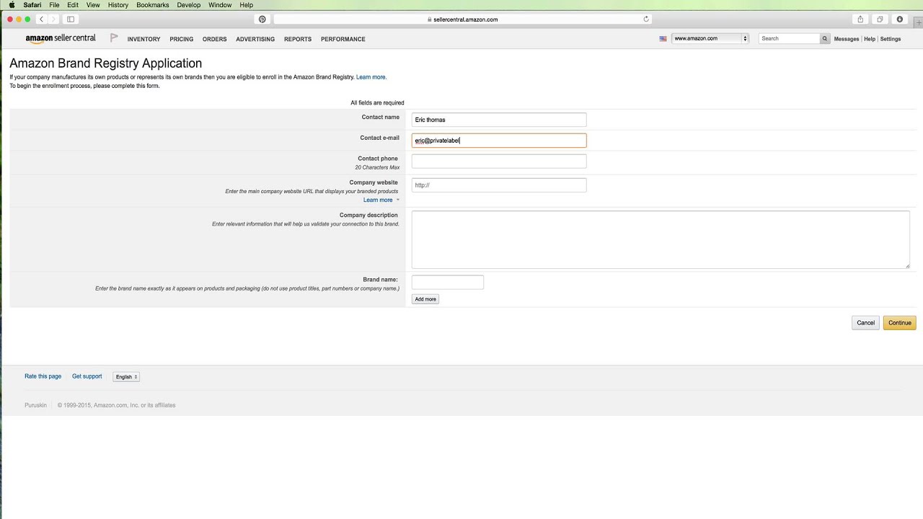Viewport: 923px width, 519px height.
Task: Open the English language dropdown
Action: point(126,376)
